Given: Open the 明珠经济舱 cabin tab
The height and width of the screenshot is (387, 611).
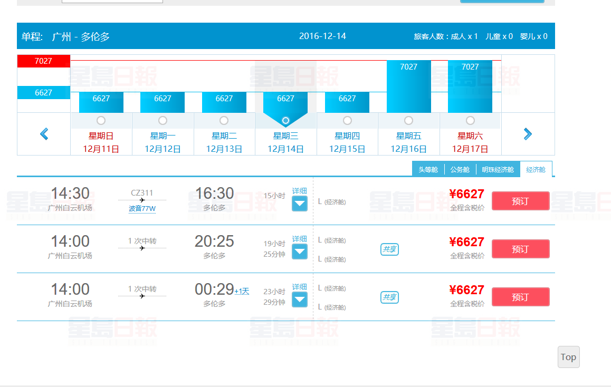Looking at the screenshot, I should click(x=498, y=170).
